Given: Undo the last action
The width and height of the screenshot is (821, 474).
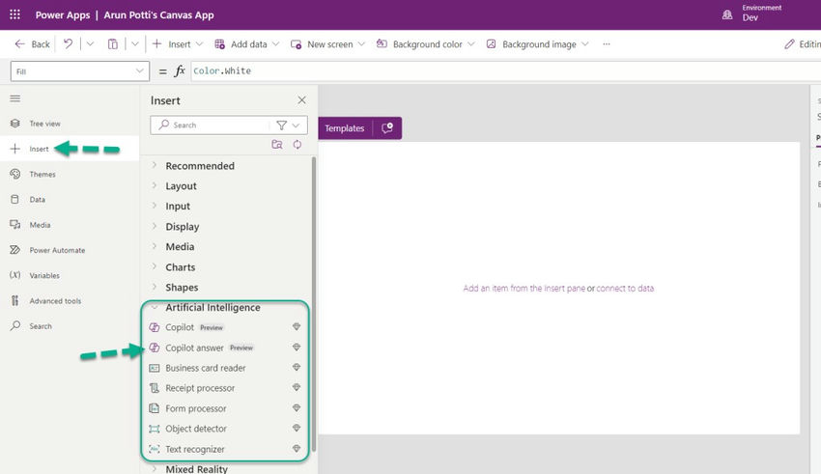Looking at the screenshot, I should point(68,44).
